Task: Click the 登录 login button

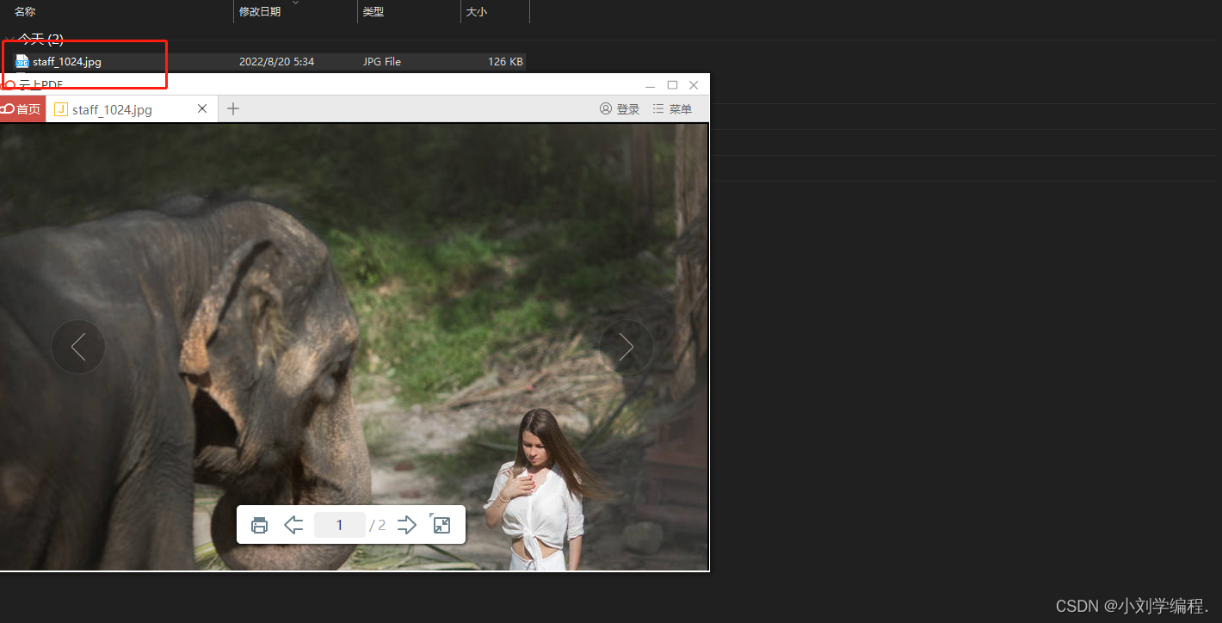Action: point(620,109)
